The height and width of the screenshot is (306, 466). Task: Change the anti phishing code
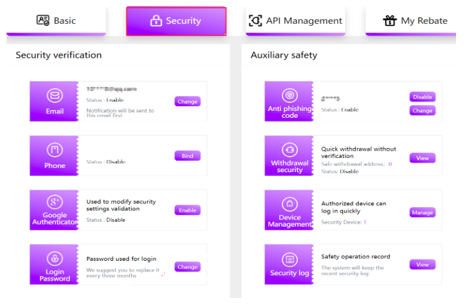point(422,111)
